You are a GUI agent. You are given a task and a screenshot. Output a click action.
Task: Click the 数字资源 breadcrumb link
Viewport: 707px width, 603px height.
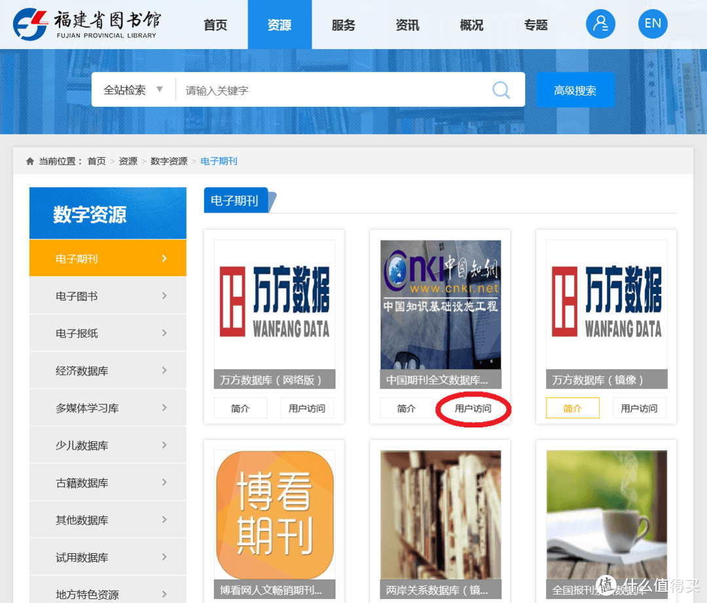pyautogui.click(x=169, y=161)
